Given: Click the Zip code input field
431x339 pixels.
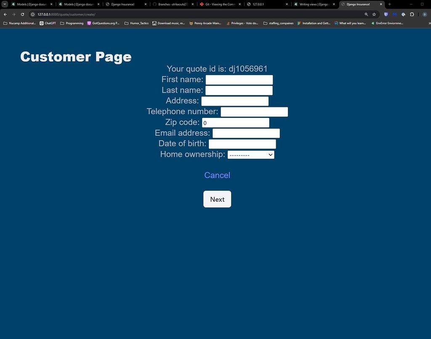Looking at the screenshot, I should [236, 123].
